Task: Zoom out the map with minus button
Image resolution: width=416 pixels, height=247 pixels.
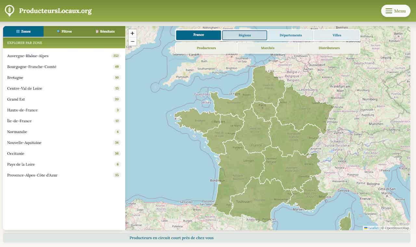Action: coord(132,42)
